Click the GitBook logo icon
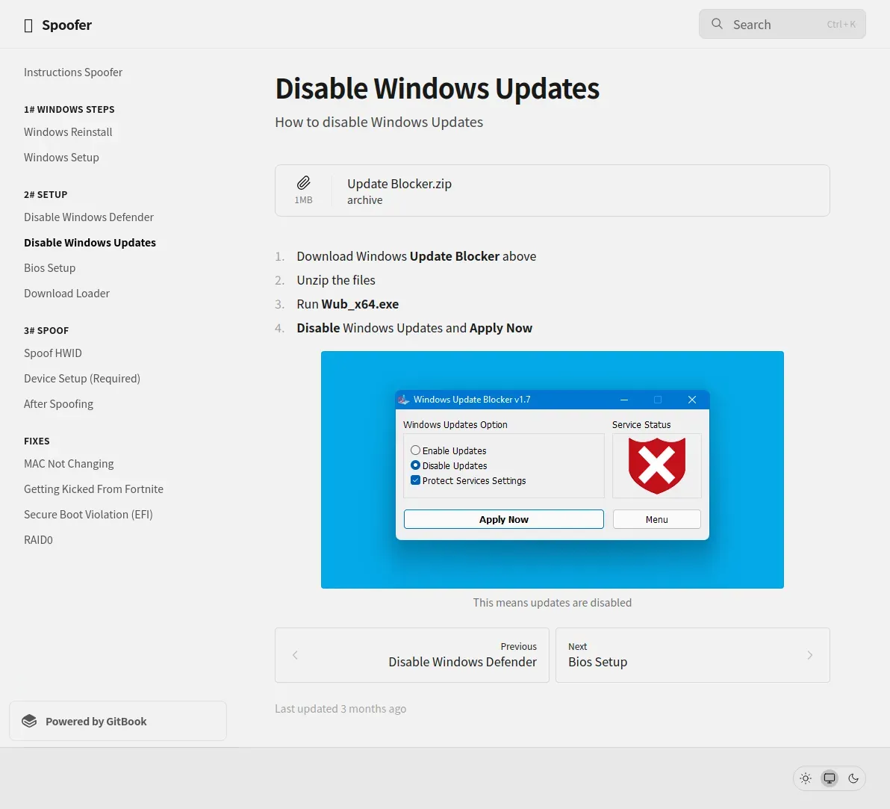 29,721
